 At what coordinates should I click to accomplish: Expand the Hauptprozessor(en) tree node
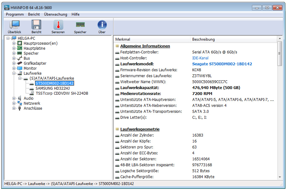tap(14, 43)
